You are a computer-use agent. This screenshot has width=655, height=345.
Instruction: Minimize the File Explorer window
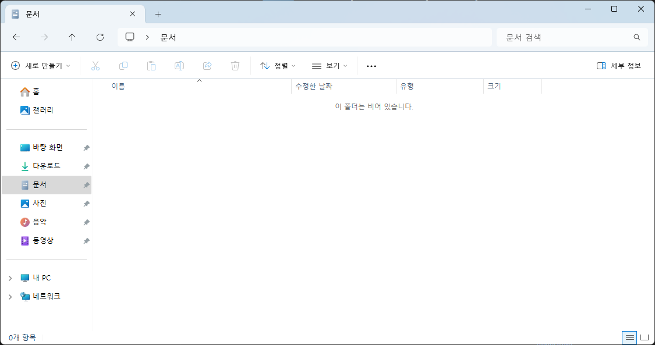click(x=587, y=9)
